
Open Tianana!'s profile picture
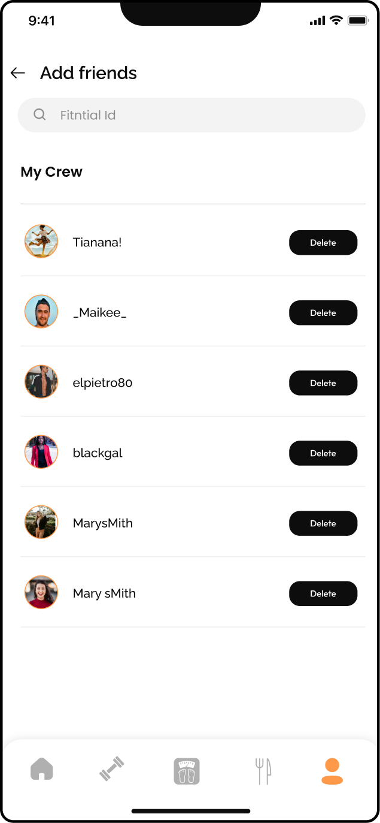(41, 242)
